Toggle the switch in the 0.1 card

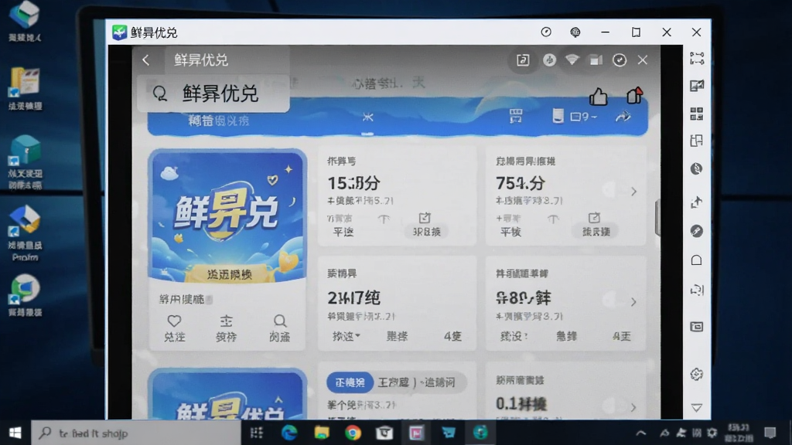point(613,405)
